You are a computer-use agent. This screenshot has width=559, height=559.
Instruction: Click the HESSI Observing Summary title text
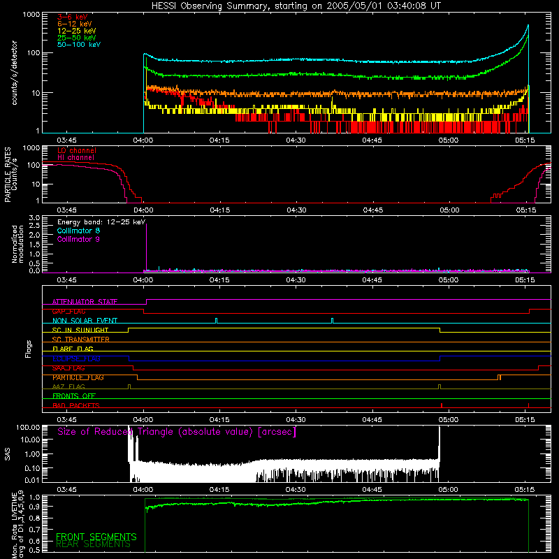pyautogui.click(x=296, y=6)
